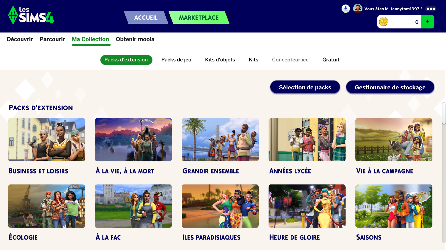Viewport: 446px width, 250px height.
Task: Open the fannytom1997 profile avatar
Action: (358, 9)
